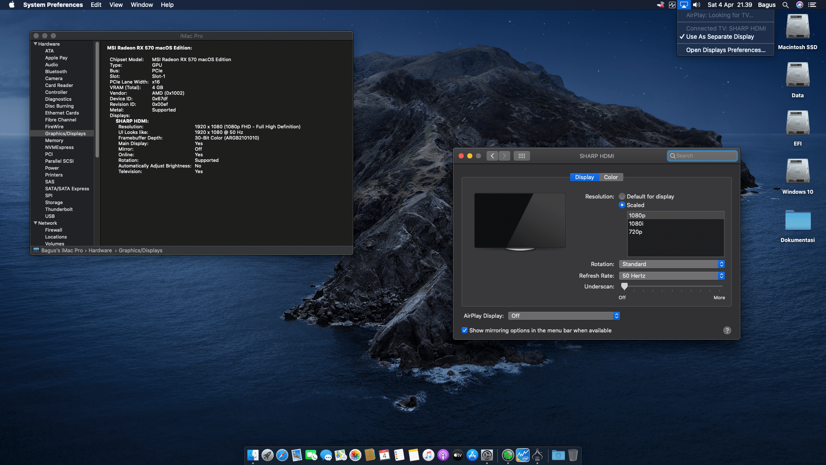The height and width of the screenshot is (465, 826).
Task: Open Photos from the Dock
Action: tap(355, 455)
